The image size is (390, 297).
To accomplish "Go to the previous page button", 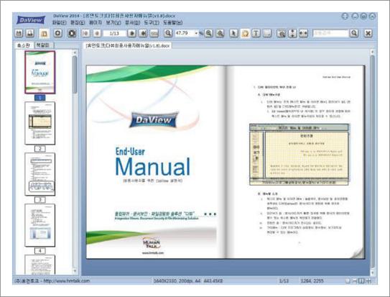I will pyautogui.click(x=97, y=33).
